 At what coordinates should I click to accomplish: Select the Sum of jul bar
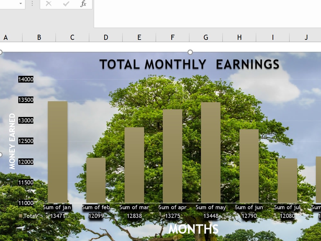(x=287, y=181)
